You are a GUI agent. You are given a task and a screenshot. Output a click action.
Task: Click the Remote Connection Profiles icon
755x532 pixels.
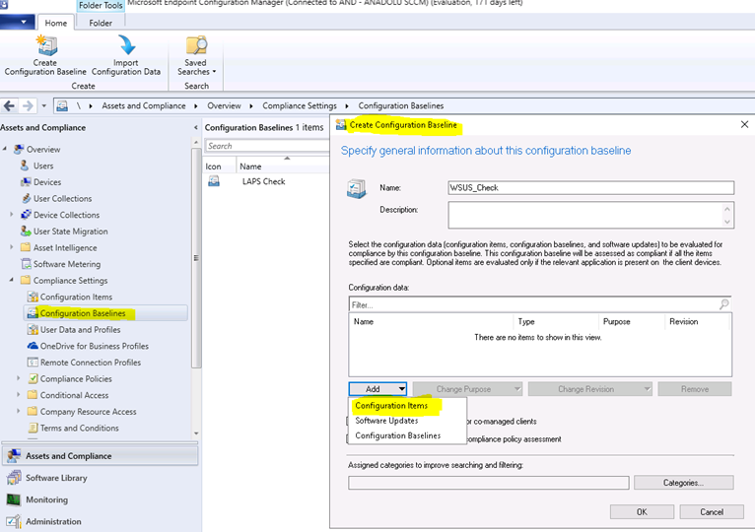pos(33,362)
